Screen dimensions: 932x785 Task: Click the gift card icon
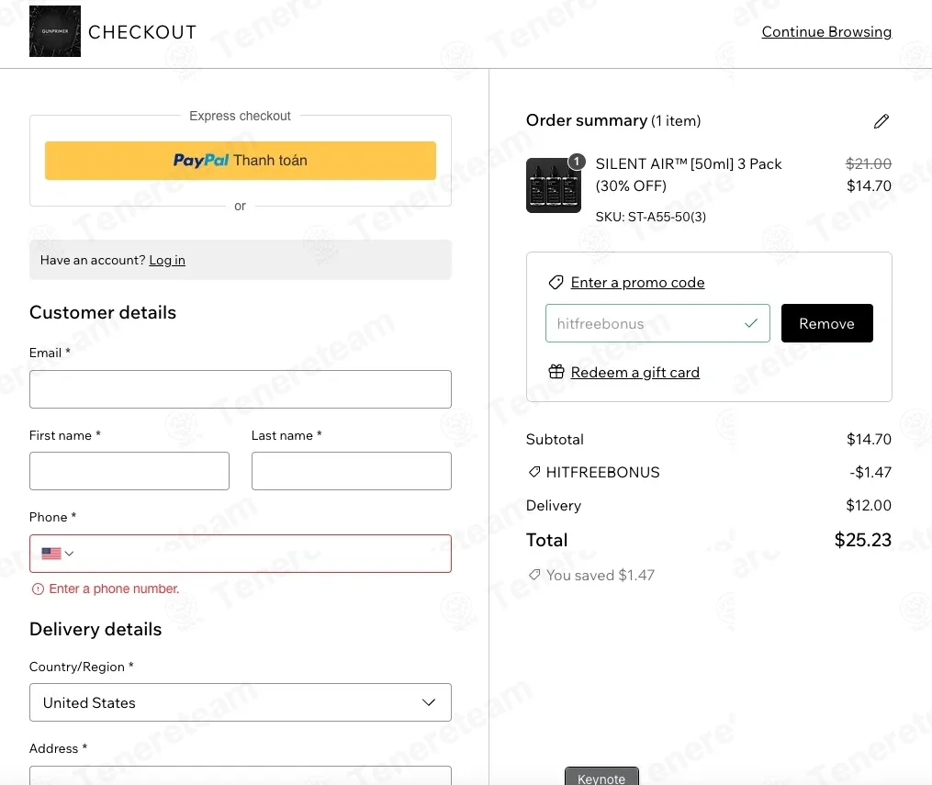556,372
